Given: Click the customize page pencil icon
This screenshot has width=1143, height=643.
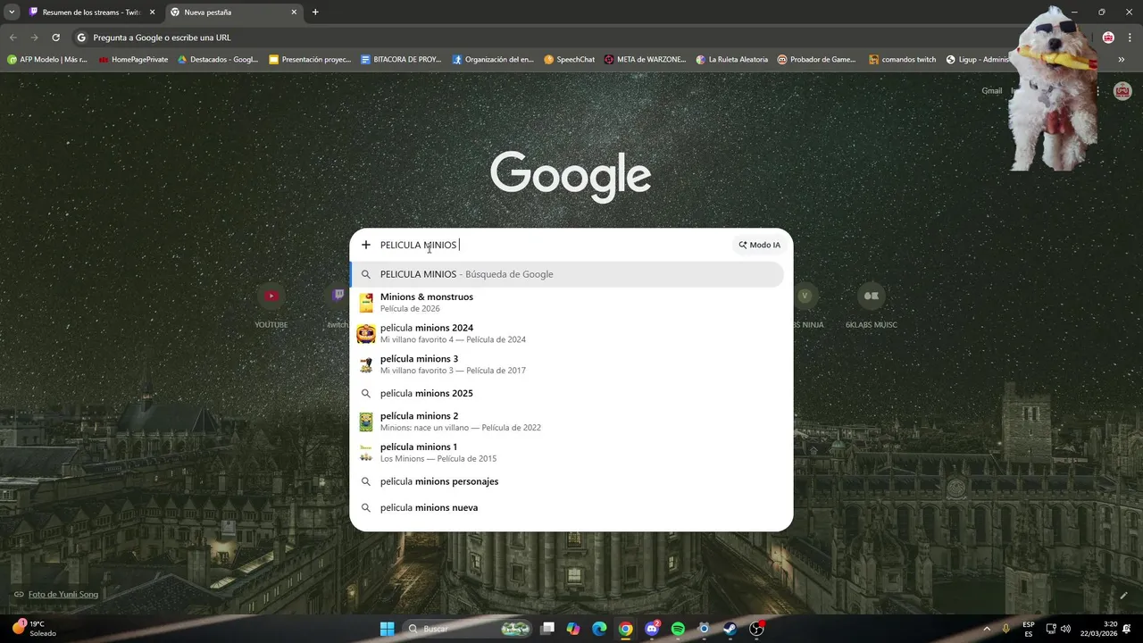Looking at the screenshot, I should tap(1123, 595).
